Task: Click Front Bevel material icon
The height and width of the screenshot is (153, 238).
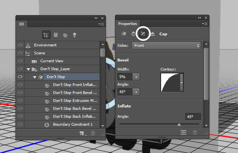Action: [x=47, y=93]
